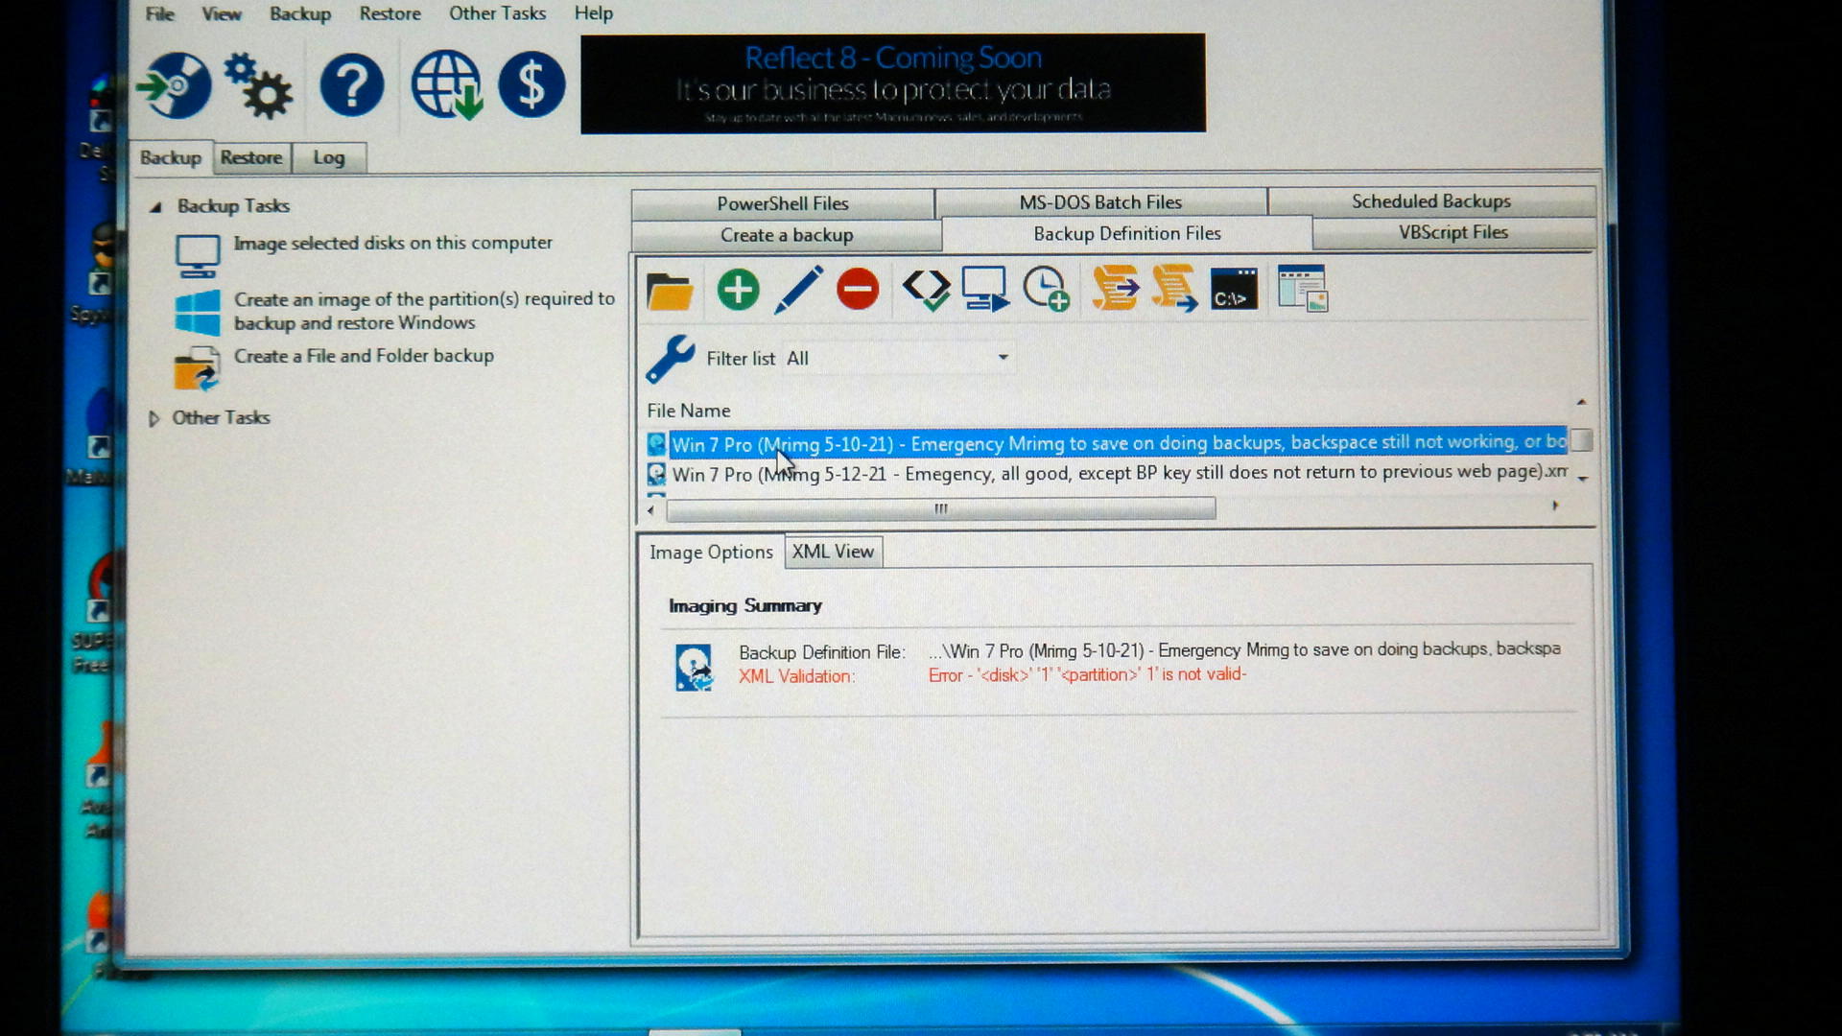The width and height of the screenshot is (1842, 1036).
Task: Click the file list scroll right arrow
Action: tap(1554, 506)
